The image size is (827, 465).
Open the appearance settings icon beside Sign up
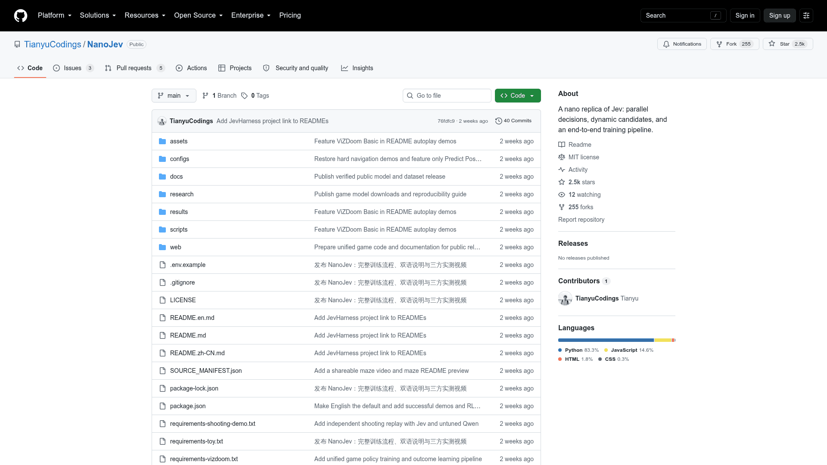(806, 15)
